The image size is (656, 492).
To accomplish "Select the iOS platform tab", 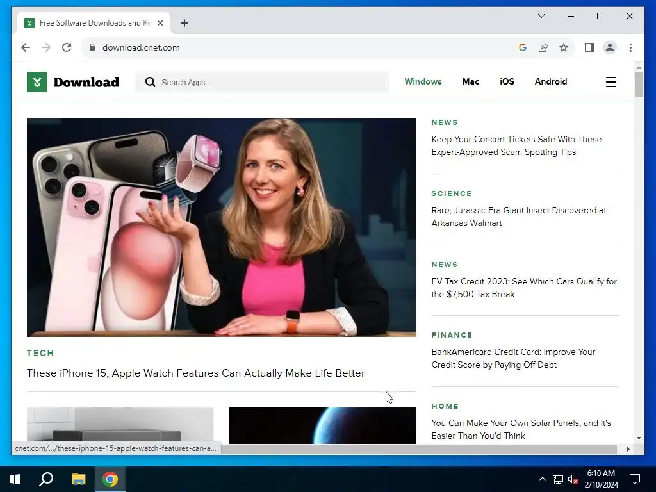I will [x=507, y=81].
